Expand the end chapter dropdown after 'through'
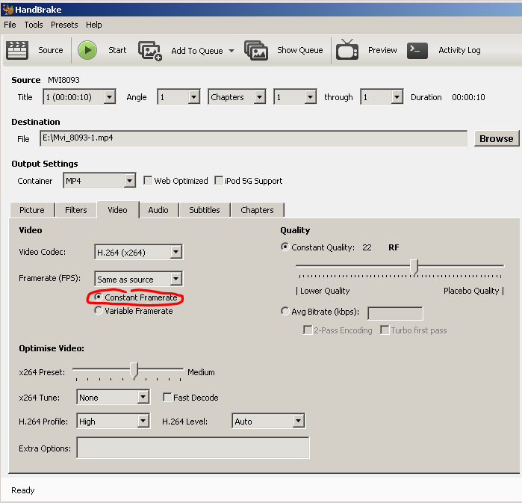522x503 pixels. [x=397, y=97]
